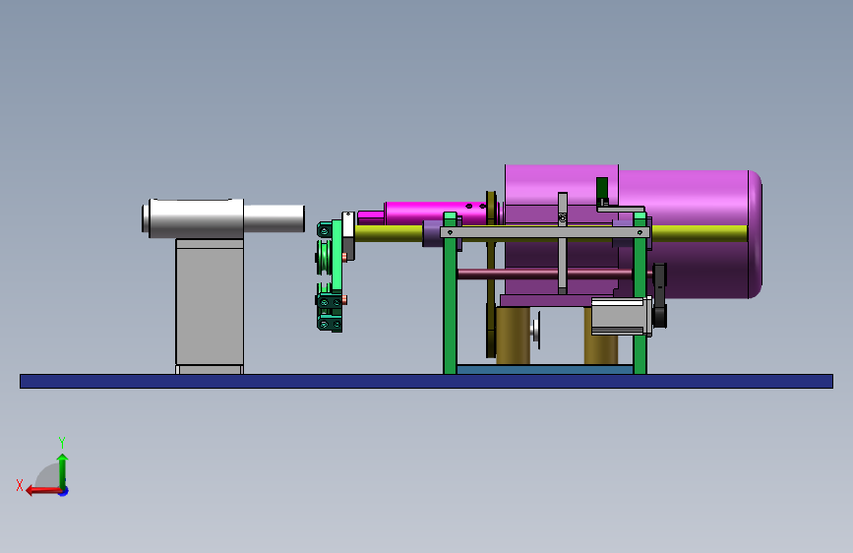Select the small bright magenta cylinder

pyautogui.click(x=435, y=213)
